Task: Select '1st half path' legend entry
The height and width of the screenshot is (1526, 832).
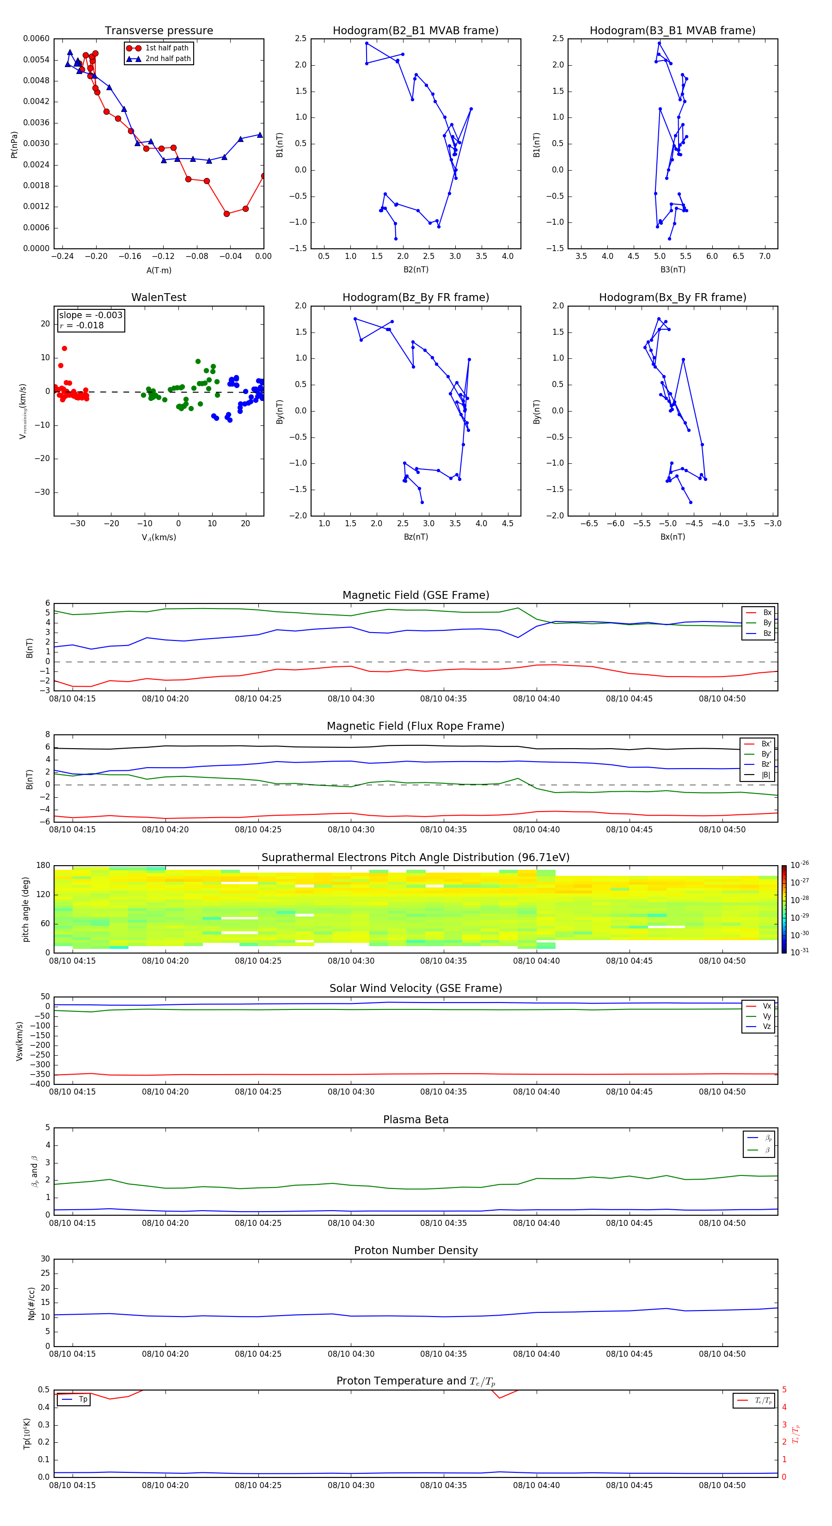Action: tap(158, 48)
